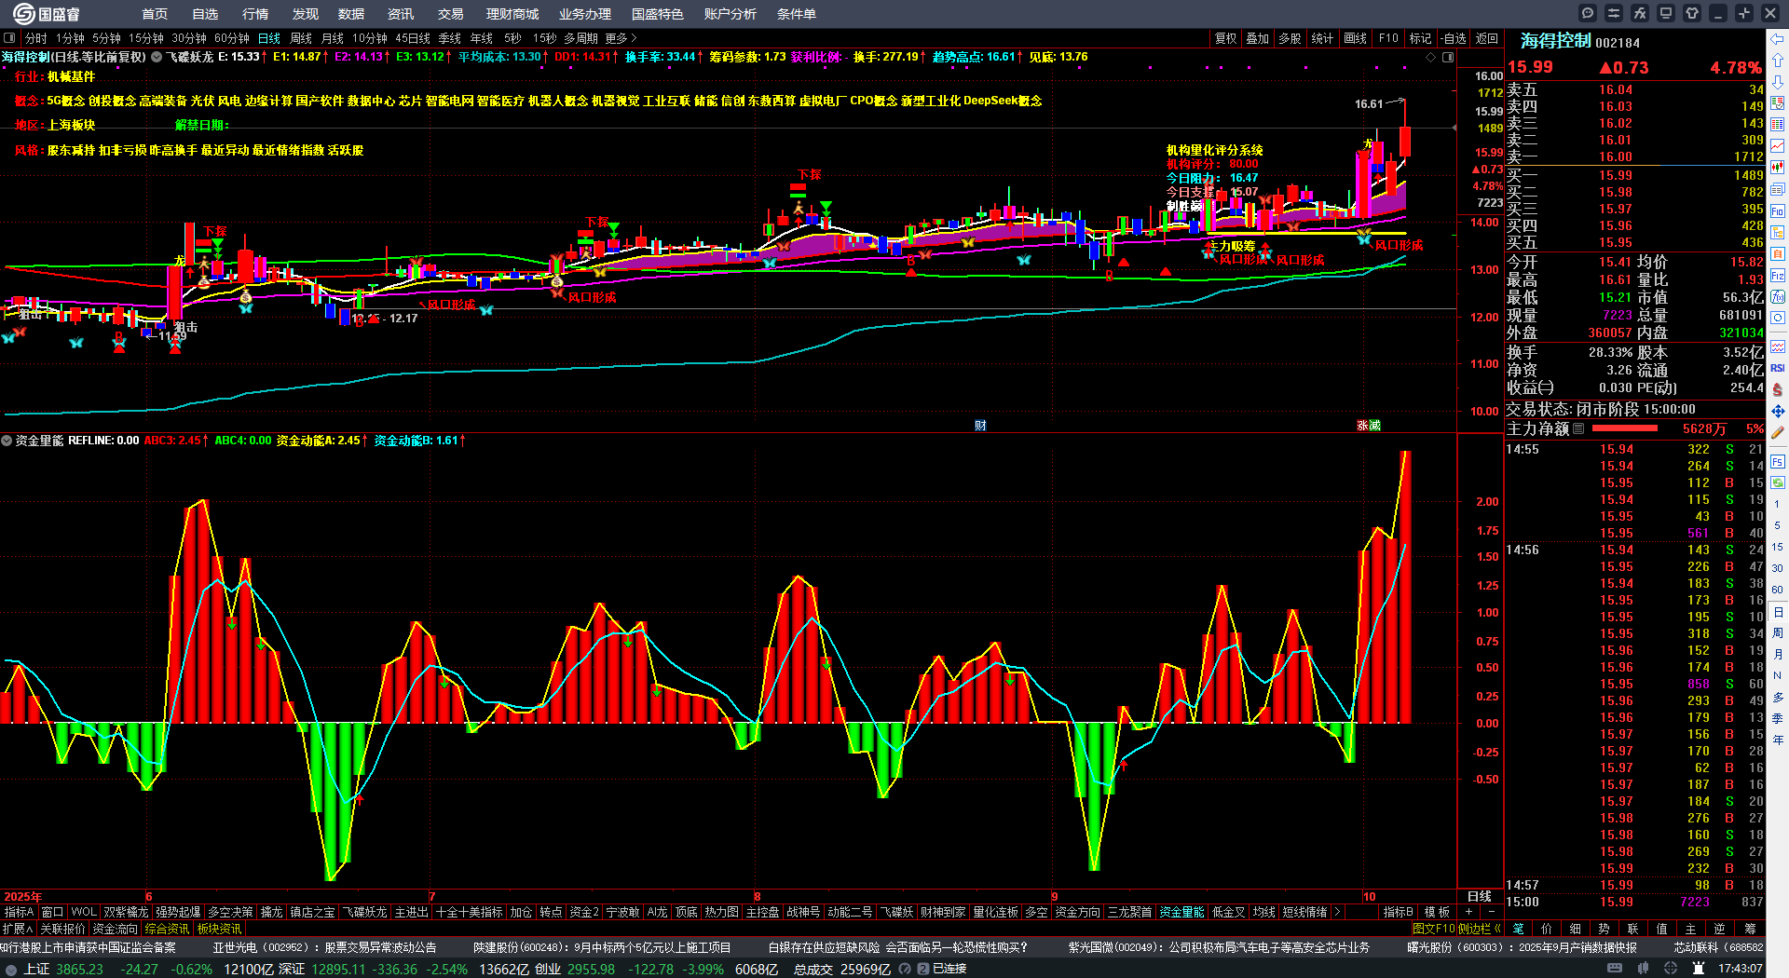The height and width of the screenshot is (978, 1789).
Task: Click the 亚世光电 news ticker headline
Action: 324,947
